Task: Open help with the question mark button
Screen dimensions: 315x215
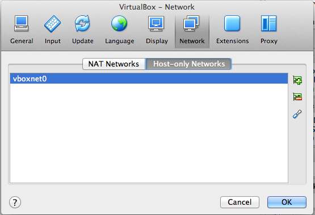Action: tap(15, 202)
